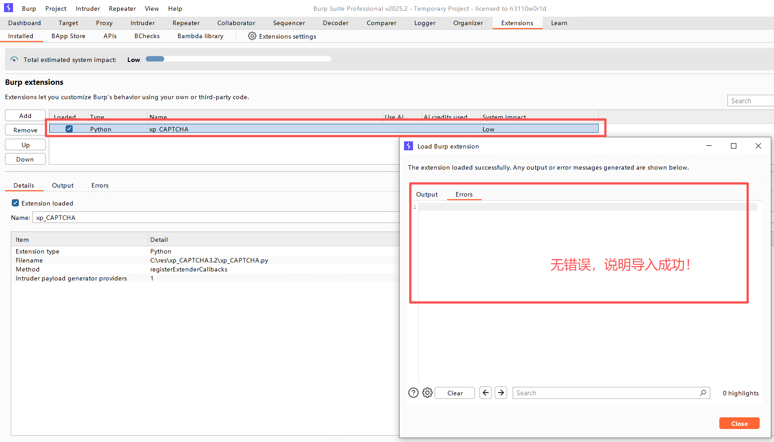Click the system impact gauge icon
Image resolution: width=774 pixels, height=442 pixels.
pos(14,59)
